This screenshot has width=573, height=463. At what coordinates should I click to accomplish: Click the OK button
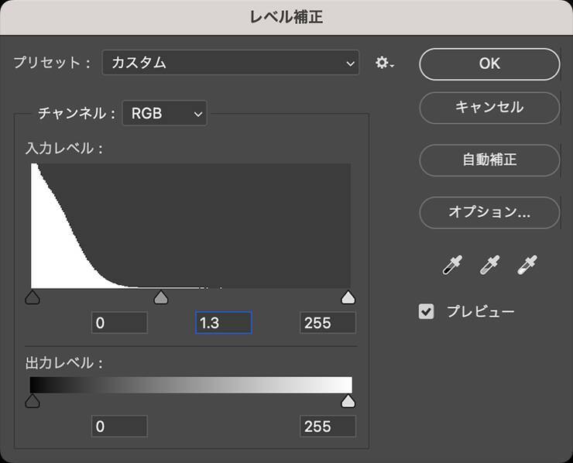pos(489,63)
